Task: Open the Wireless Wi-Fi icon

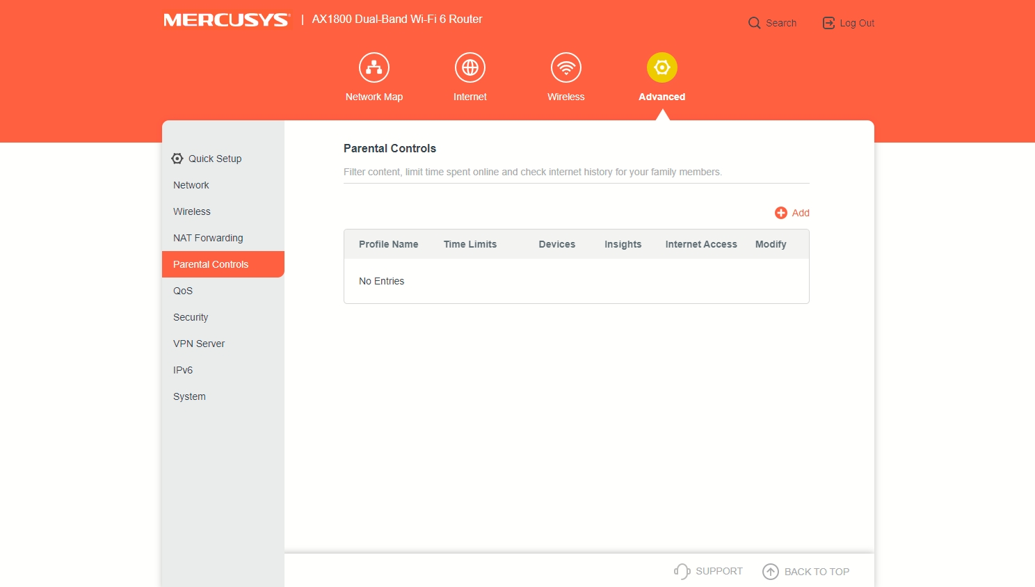Action: 566,67
